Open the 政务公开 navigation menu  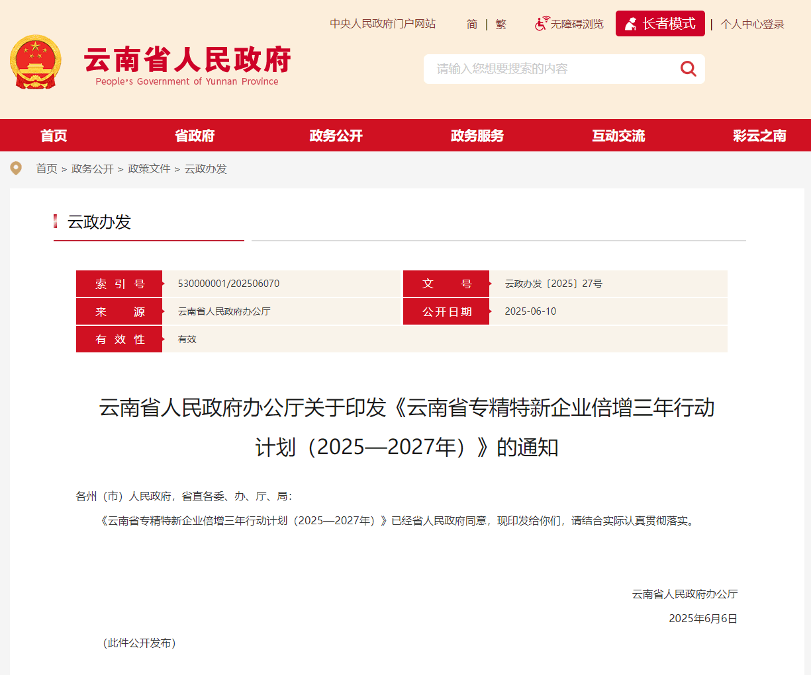[x=336, y=136]
